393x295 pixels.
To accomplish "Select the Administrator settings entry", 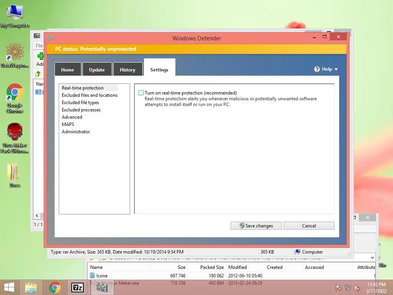I will point(76,131).
